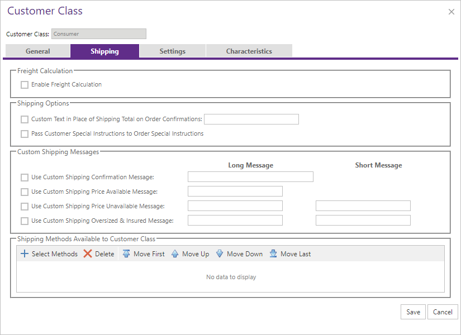The width and height of the screenshot is (461, 335).
Task: Click the Move Down arrow icon
Action: click(220, 253)
